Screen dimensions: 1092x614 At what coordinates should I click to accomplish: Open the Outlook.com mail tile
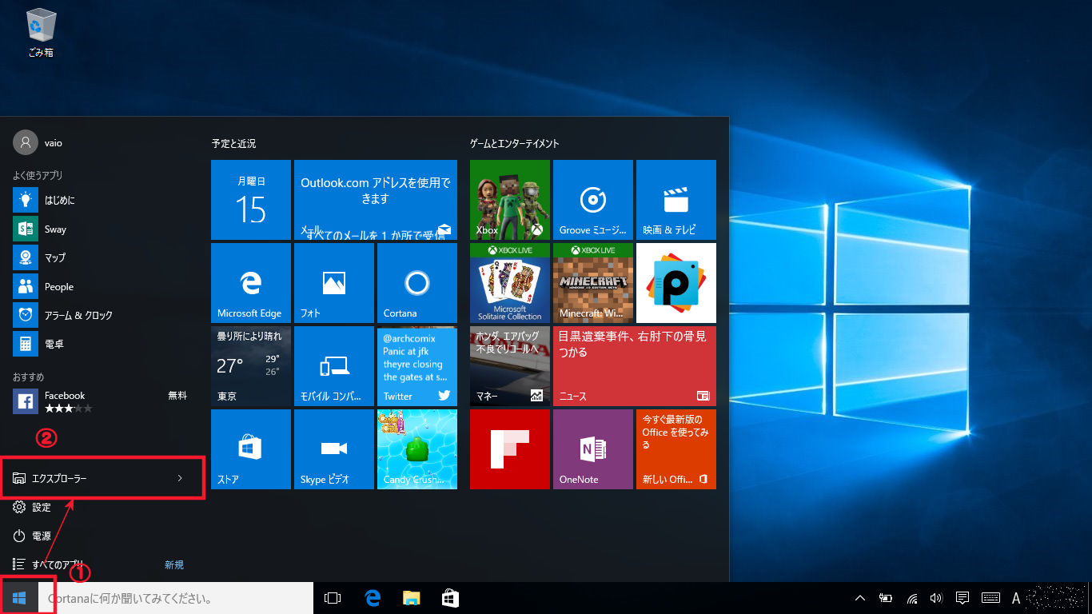click(376, 200)
